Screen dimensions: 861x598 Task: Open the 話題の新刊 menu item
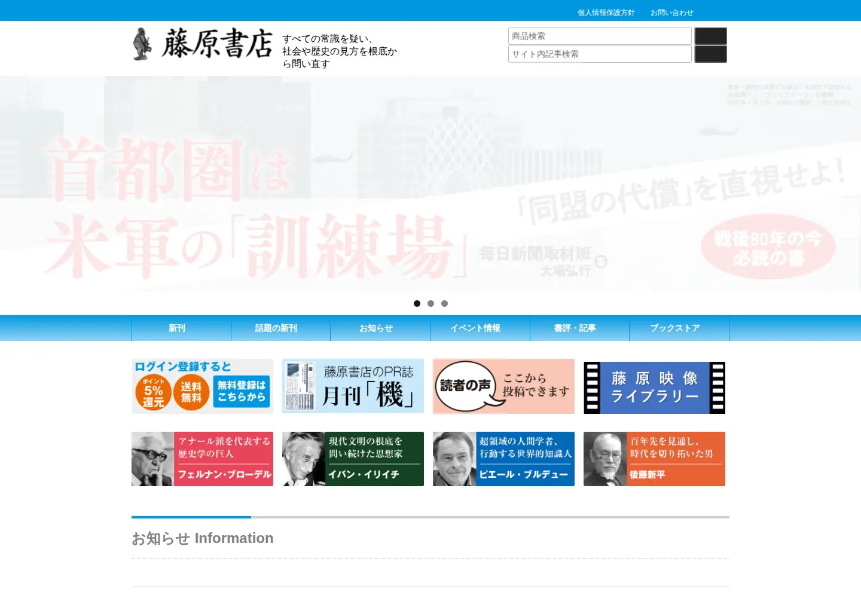pyautogui.click(x=280, y=328)
